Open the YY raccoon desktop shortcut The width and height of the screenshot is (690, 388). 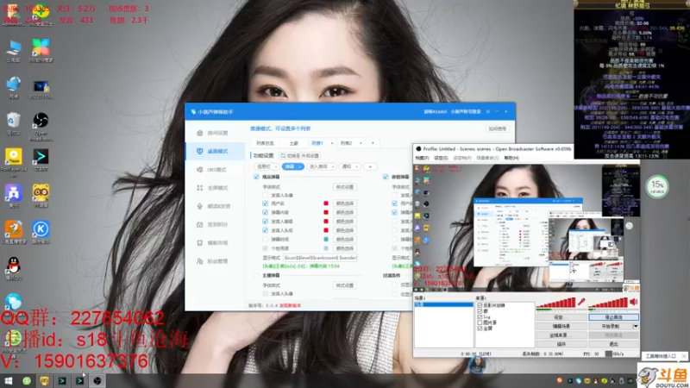tap(41, 196)
